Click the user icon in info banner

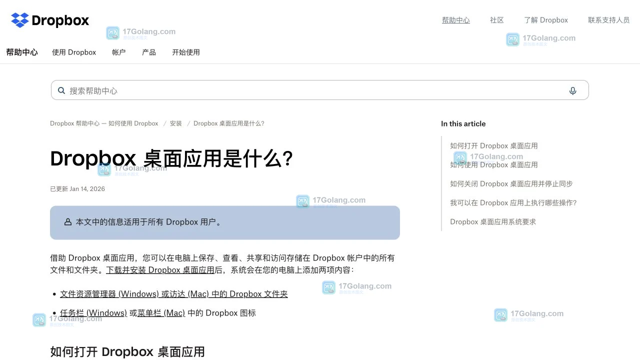pyautogui.click(x=68, y=222)
